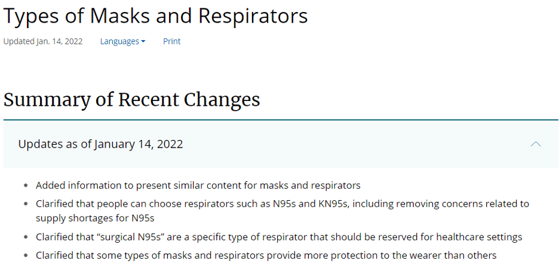Click the bullet dot before 'Added information'
This screenshot has height=269, width=559.
coord(24,186)
